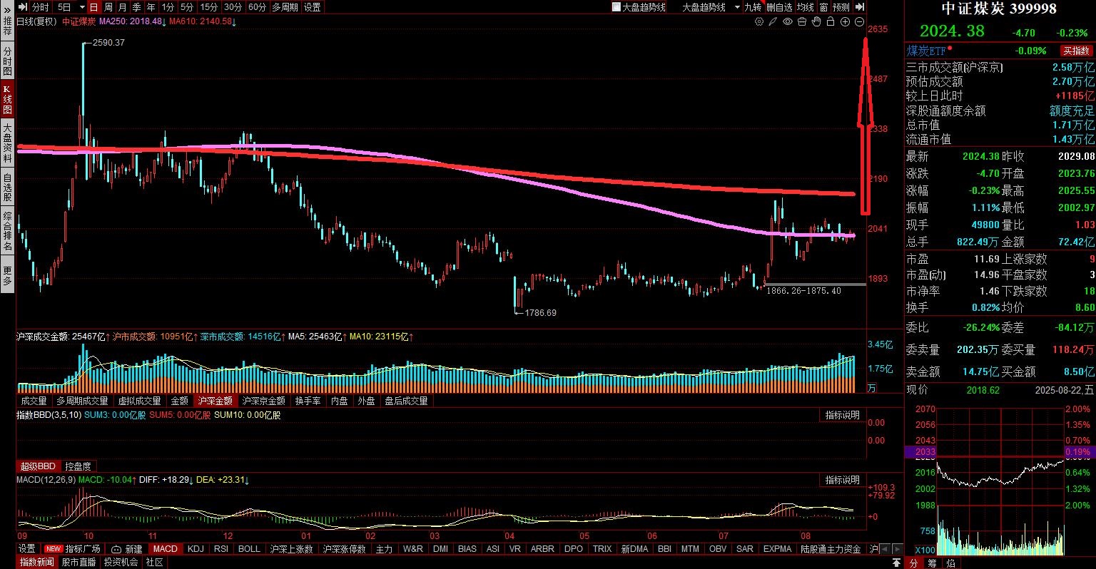Open the 5日 period dropdown arrow
The height and width of the screenshot is (569, 1096).
click(x=82, y=7)
